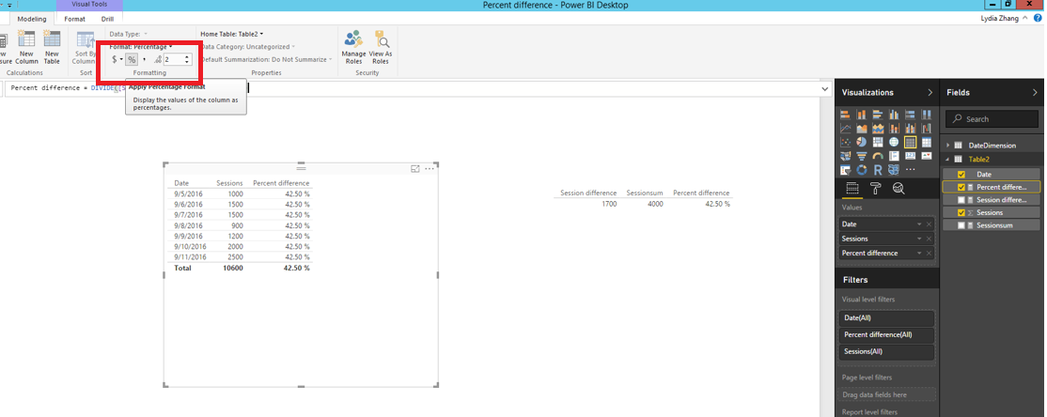Uncheck the Date field checkbox
This screenshot has height=417, width=1047.
(961, 174)
